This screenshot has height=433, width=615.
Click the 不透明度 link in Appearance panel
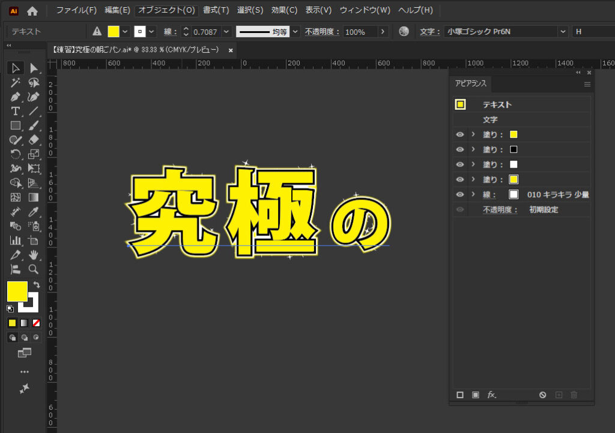point(500,210)
